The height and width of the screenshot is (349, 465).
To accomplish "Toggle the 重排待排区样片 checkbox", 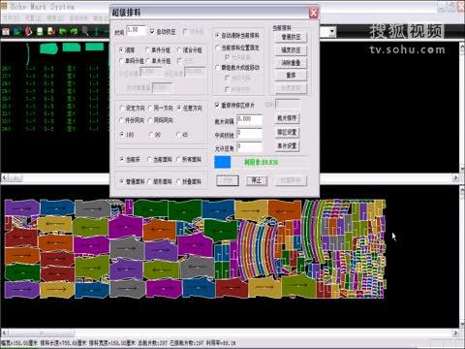I will [217, 105].
